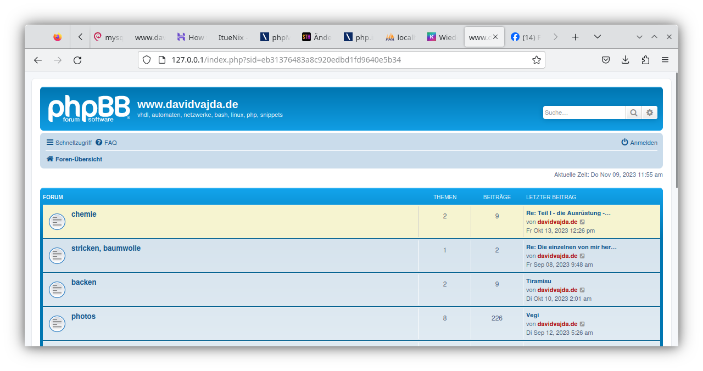The width and height of the screenshot is (703, 371).
Task: Click the search magnifier button in forum header
Action: point(634,113)
